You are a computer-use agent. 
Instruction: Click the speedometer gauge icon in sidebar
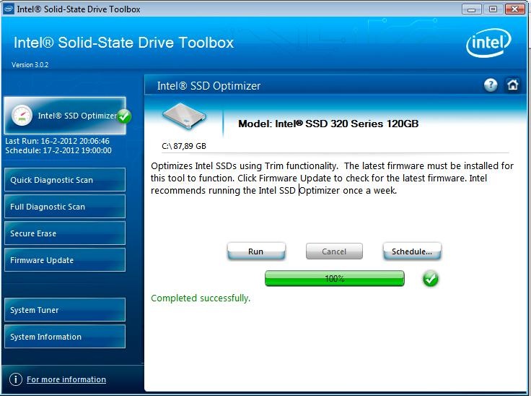click(22, 116)
